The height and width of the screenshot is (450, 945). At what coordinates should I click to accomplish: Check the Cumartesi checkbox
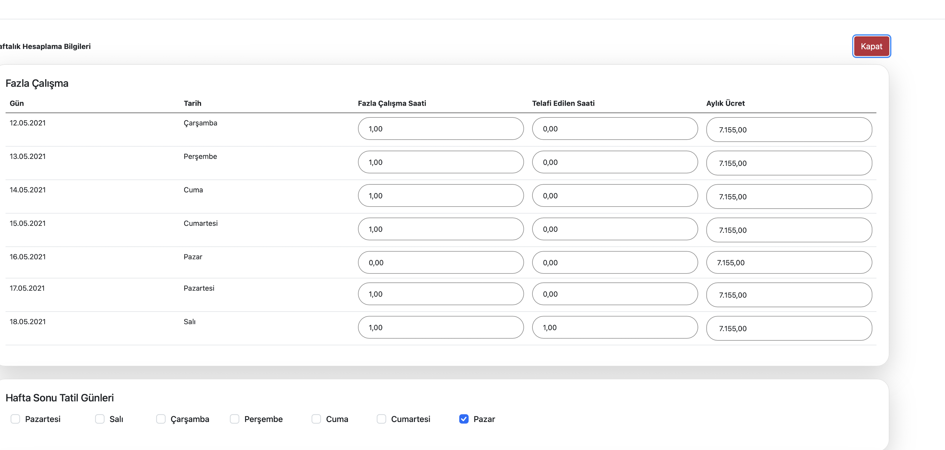click(x=381, y=419)
